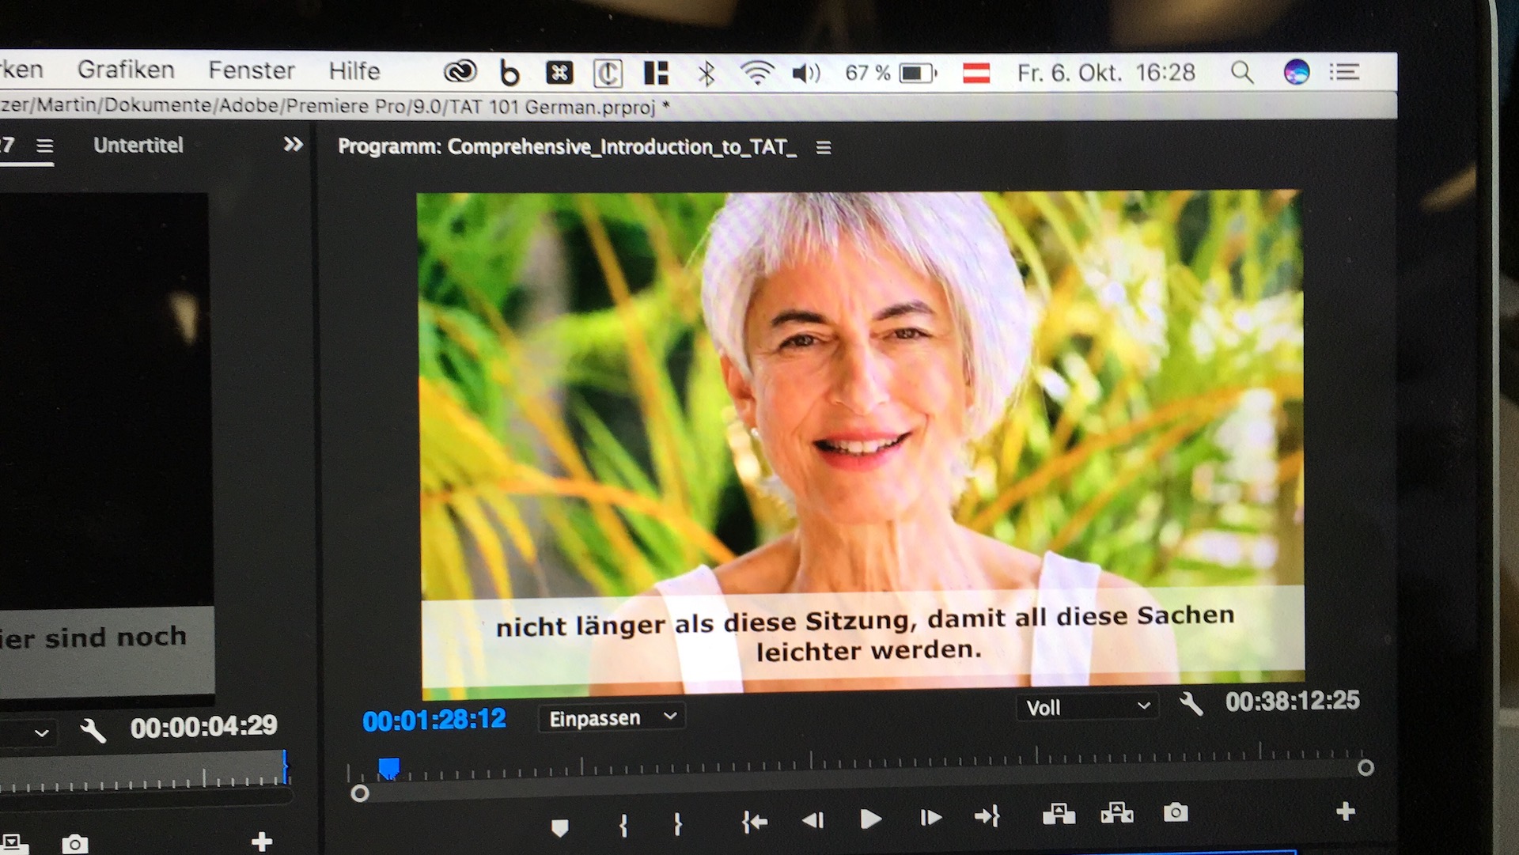Open the Einpassen zoom level dropdown

(612, 717)
